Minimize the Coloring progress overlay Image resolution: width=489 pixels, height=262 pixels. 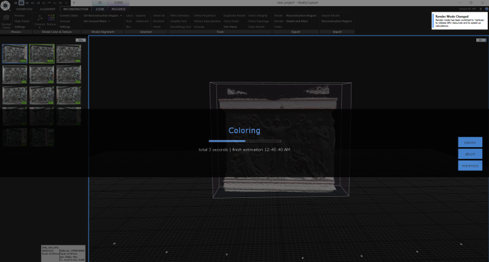click(x=470, y=166)
